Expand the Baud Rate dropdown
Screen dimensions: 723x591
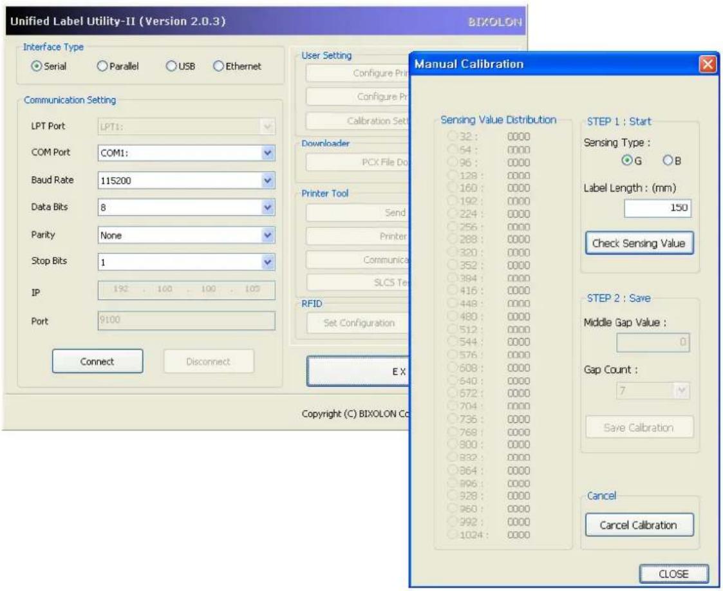click(x=267, y=180)
